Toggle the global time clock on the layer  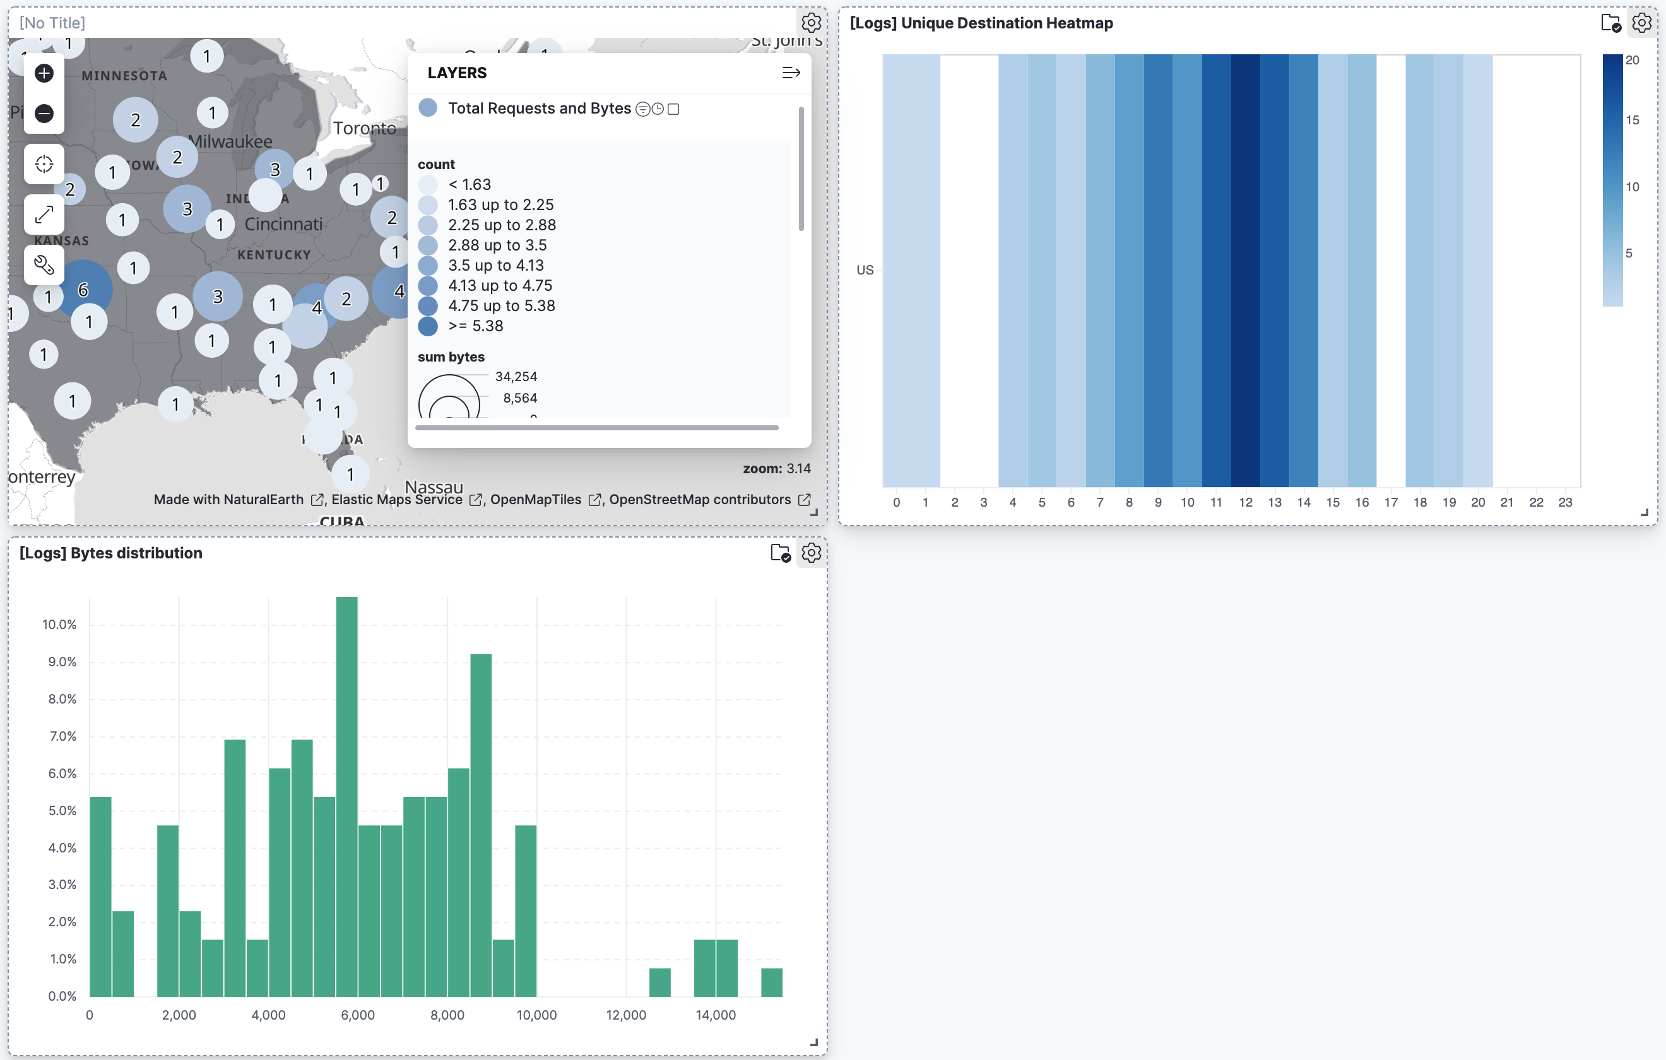click(659, 109)
